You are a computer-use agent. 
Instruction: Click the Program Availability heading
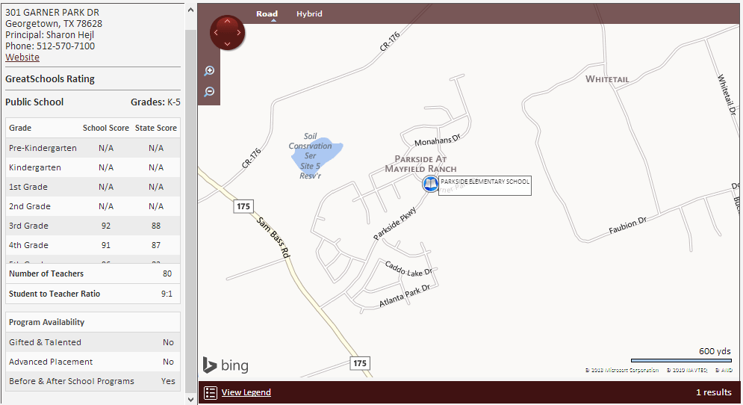(x=46, y=322)
